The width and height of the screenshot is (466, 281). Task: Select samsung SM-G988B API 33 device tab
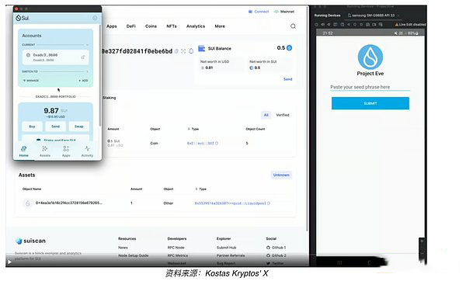(x=371, y=16)
